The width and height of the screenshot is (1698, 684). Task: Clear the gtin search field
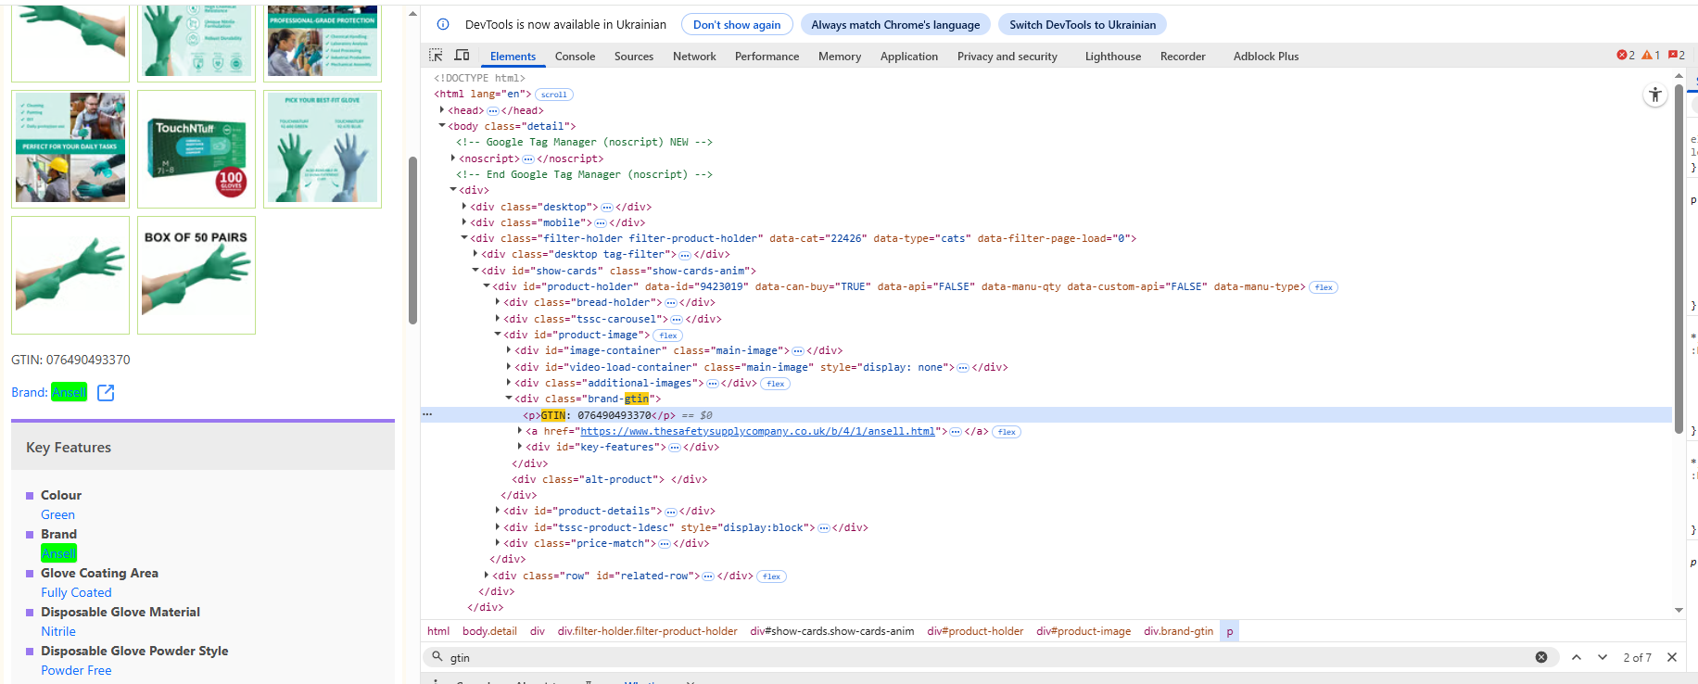[1541, 657]
